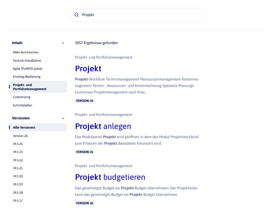
Task: Select Projekt- und Portfoliomanagement in the sidebar
Action: click(x=30, y=87)
